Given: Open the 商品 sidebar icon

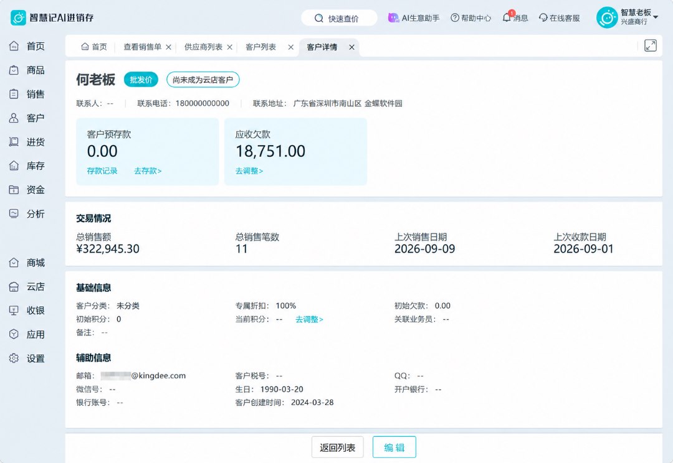Looking at the screenshot, I should (14, 70).
